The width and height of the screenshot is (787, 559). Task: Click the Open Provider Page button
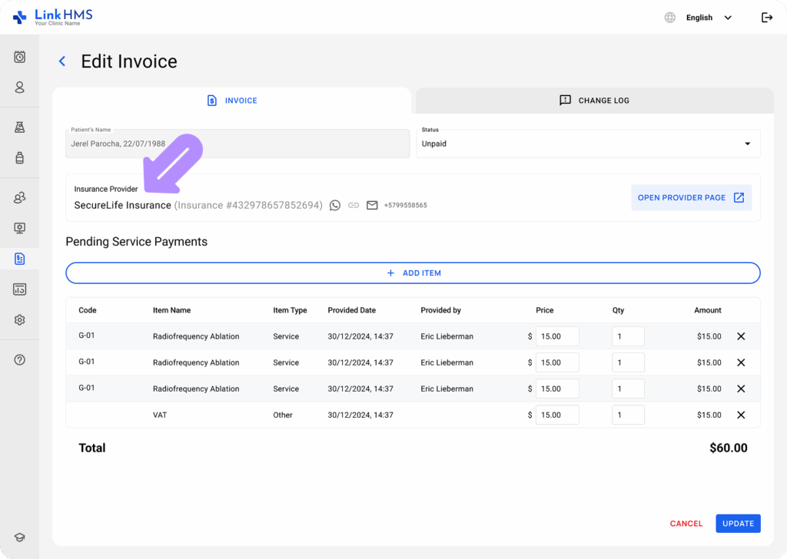pos(690,197)
